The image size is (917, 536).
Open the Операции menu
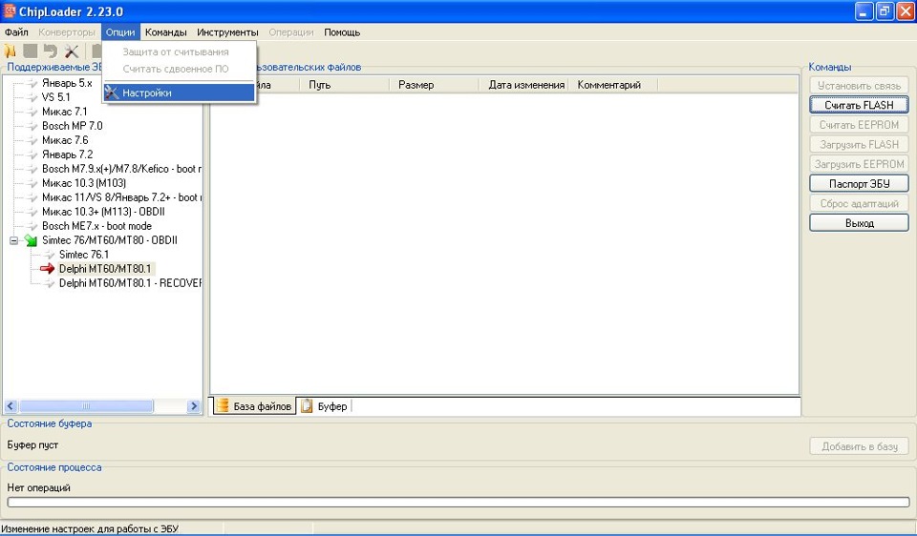[291, 32]
